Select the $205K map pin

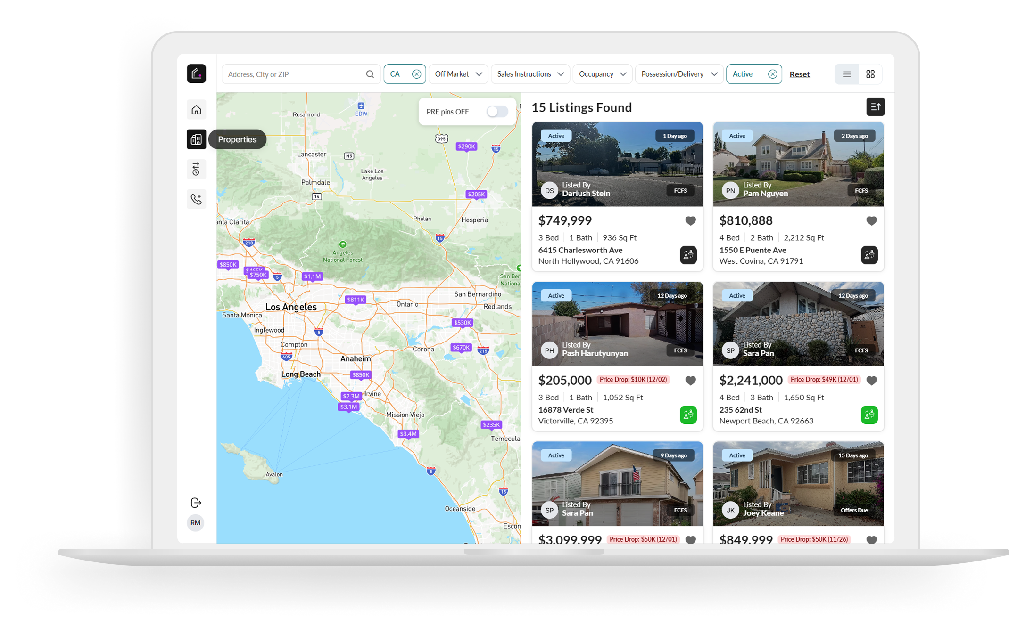click(x=476, y=194)
